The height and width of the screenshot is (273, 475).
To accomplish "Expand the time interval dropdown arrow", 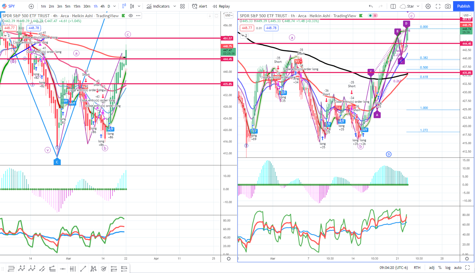I will [x=115, y=6].
